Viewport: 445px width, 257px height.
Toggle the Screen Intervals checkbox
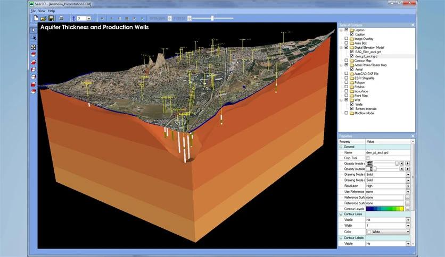tap(352, 109)
